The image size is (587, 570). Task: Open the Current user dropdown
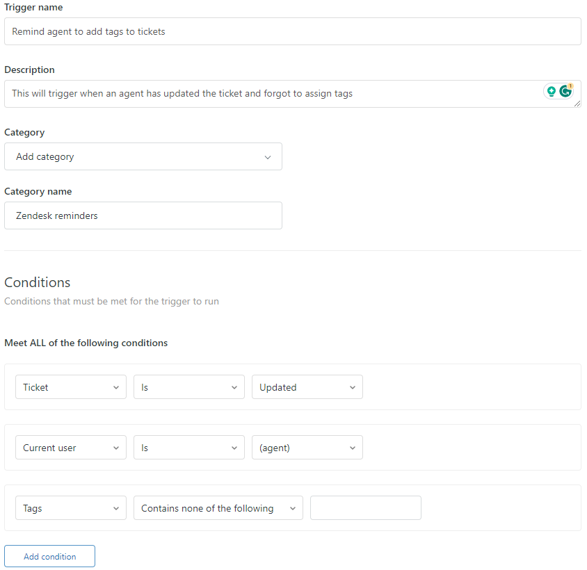tap(70, 447)
